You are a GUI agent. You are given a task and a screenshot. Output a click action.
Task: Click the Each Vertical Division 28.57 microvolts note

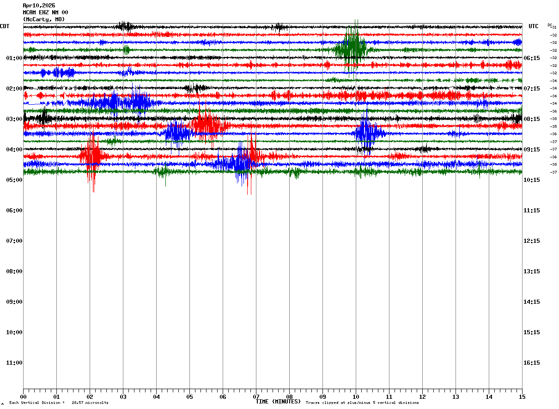pos(59,403)
